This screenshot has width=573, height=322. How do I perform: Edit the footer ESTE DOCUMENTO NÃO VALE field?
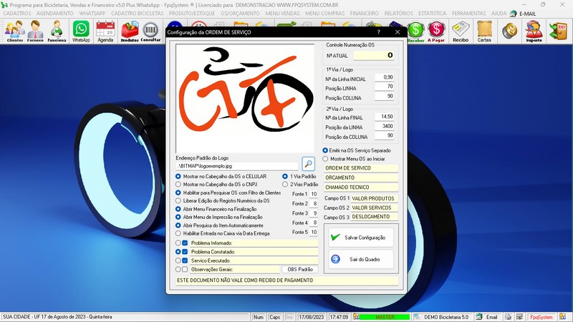click(x=287, y=280)
